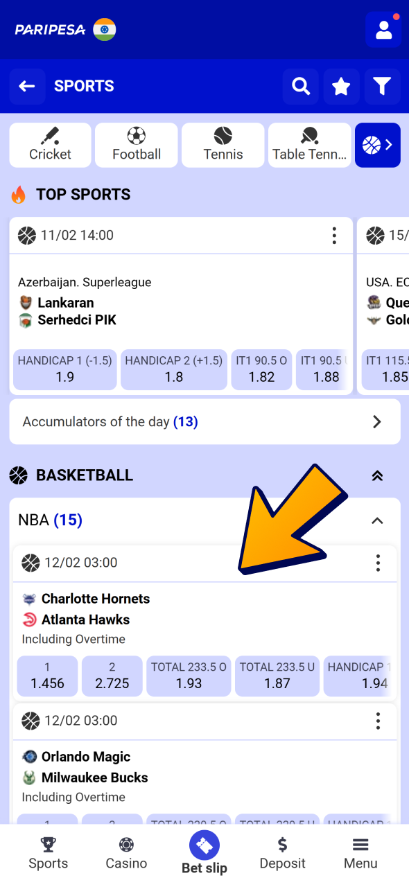
Task: Collapse the Basketball section with the double chevron
Action: 377,475
